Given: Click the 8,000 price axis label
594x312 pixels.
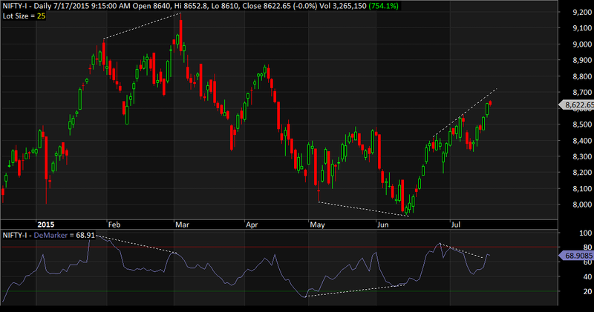Looking at the screenshot, I should (582, 205).
